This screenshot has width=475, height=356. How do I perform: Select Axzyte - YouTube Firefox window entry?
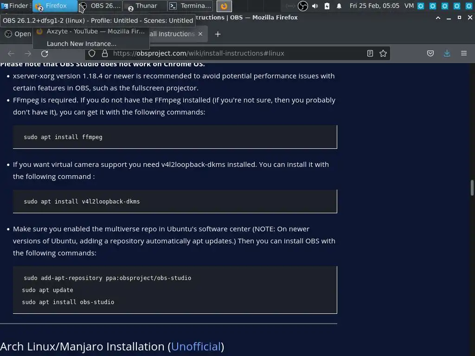[91, 31]
